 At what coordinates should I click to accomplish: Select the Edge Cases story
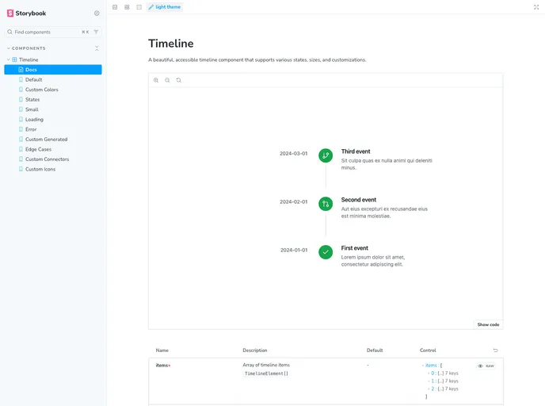38,149
